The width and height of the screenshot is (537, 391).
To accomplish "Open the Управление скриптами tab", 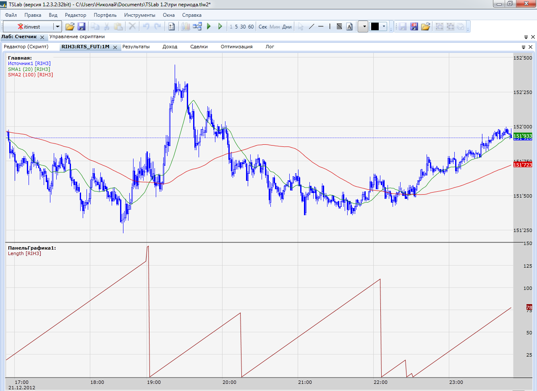I will point(80,37).
